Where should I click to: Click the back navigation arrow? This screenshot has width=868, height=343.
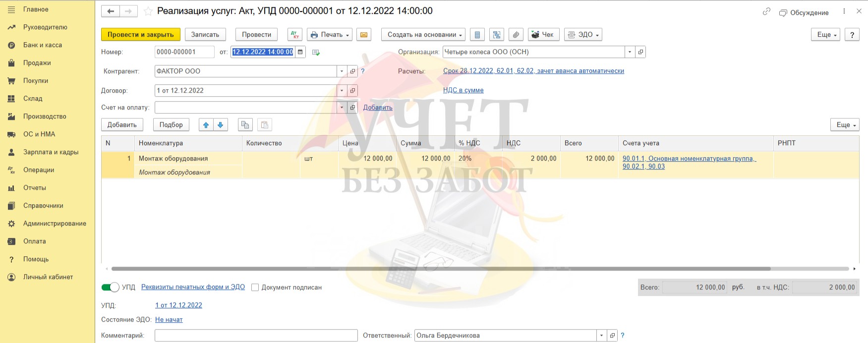111,11
